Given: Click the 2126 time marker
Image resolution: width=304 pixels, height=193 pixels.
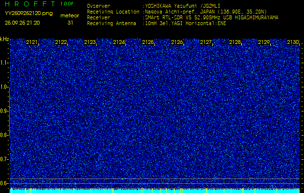Looking at the screenshot, I should (x=177, y=42).
